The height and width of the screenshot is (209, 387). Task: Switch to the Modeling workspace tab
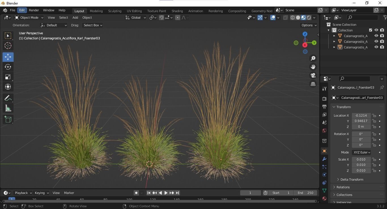tap(96, 11)
